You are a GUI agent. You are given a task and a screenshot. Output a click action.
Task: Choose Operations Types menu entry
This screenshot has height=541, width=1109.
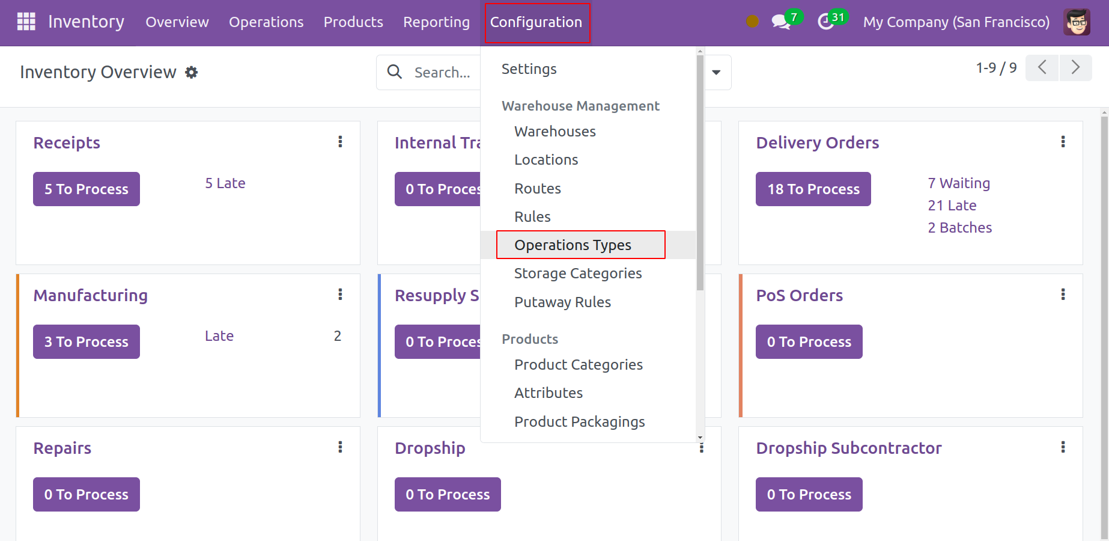(573, 245)
